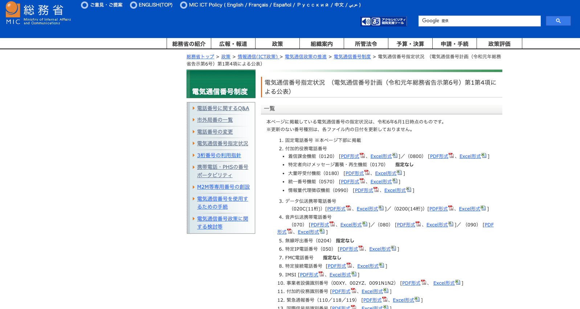The height and width of the screenshot is (309, 580).
Task: Open sidebar link 電話番号の変更
Action: point(215,132)
